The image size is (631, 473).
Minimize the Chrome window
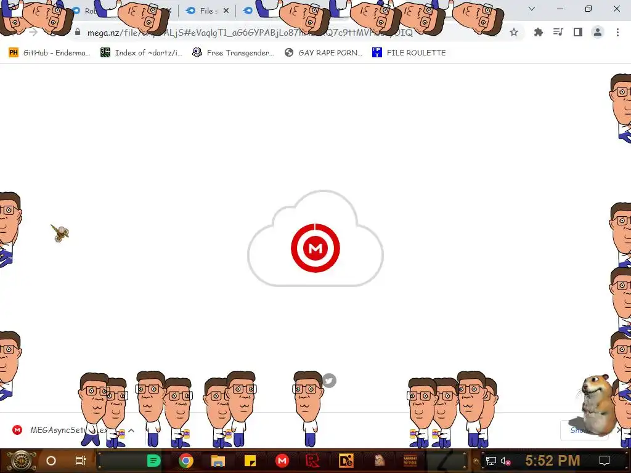pyautogui.click(x=560, y=9)
